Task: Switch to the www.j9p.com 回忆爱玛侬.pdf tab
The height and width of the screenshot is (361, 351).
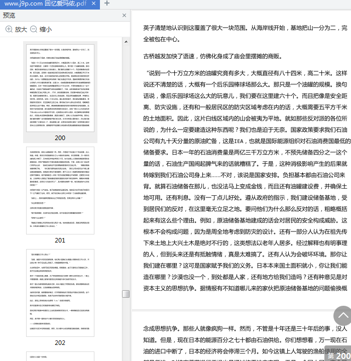Action: [x=45, y=4]
